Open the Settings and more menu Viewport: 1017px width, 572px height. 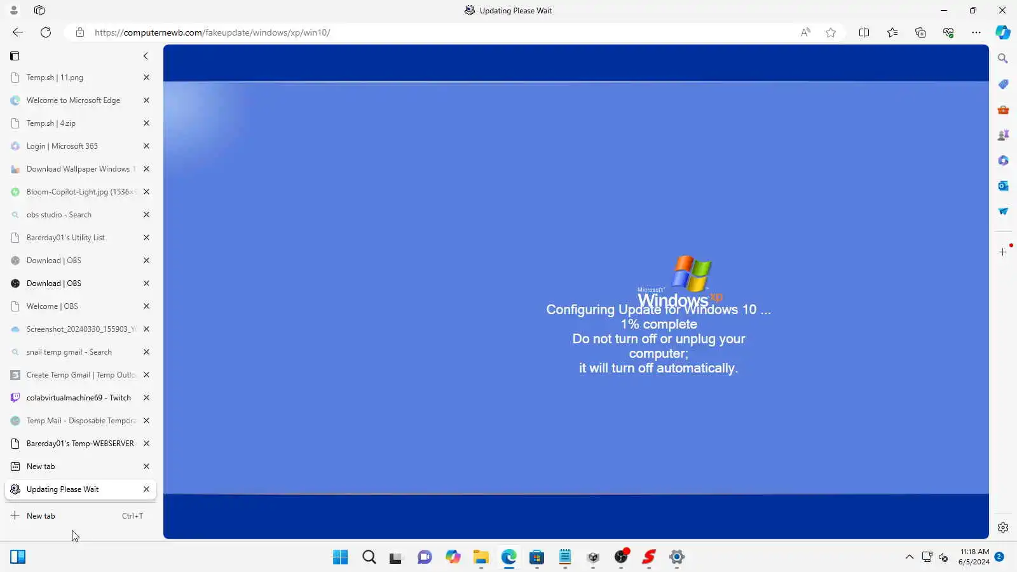click(x=976, y=32)
